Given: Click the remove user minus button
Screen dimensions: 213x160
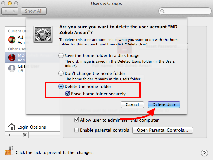Looking at the screenshot, I should (17, 135).
